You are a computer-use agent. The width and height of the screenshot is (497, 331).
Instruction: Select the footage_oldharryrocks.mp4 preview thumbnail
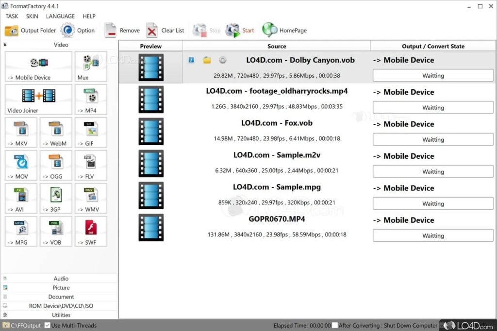pyautogui.click(x=151, y=99)
